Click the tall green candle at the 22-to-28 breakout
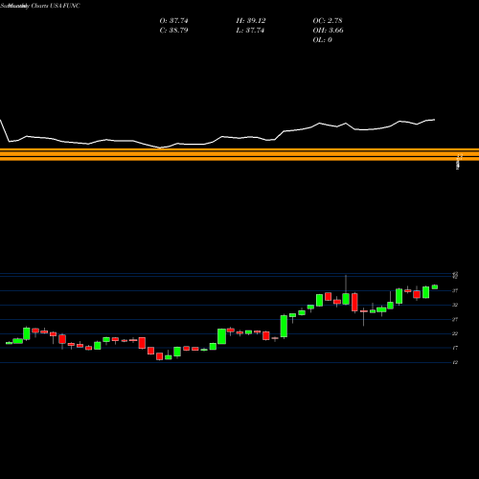479x479 pixels. pyautogui.click(x=284, y=326)
